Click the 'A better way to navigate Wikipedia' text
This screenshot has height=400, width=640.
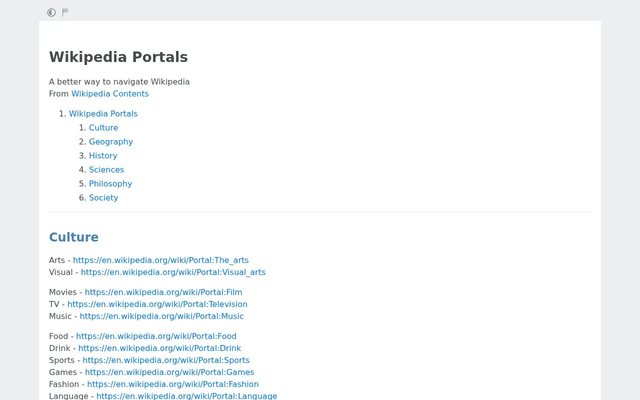(x=119, y=81)
